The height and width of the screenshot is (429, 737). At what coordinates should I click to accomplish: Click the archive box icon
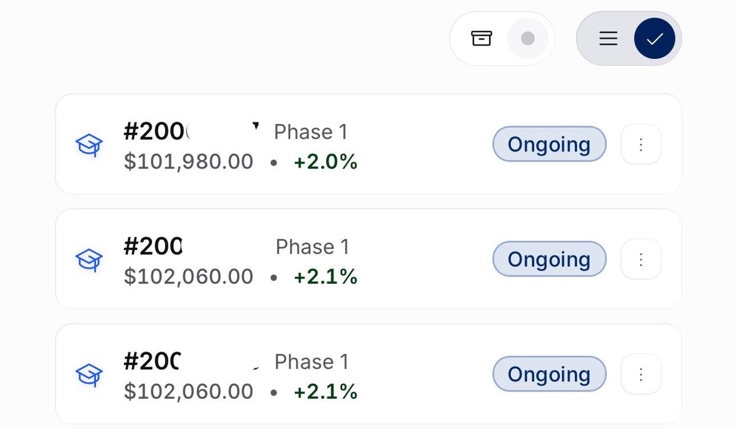(482, 38)
